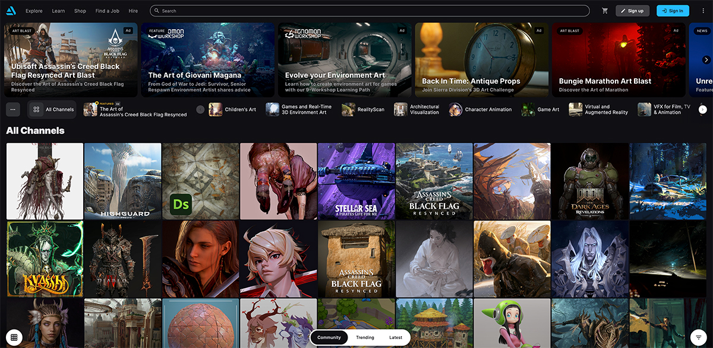The height and width of the screenshot is (348, 713).
Task: Open Find a Job menu
Action: coord(108,11)
